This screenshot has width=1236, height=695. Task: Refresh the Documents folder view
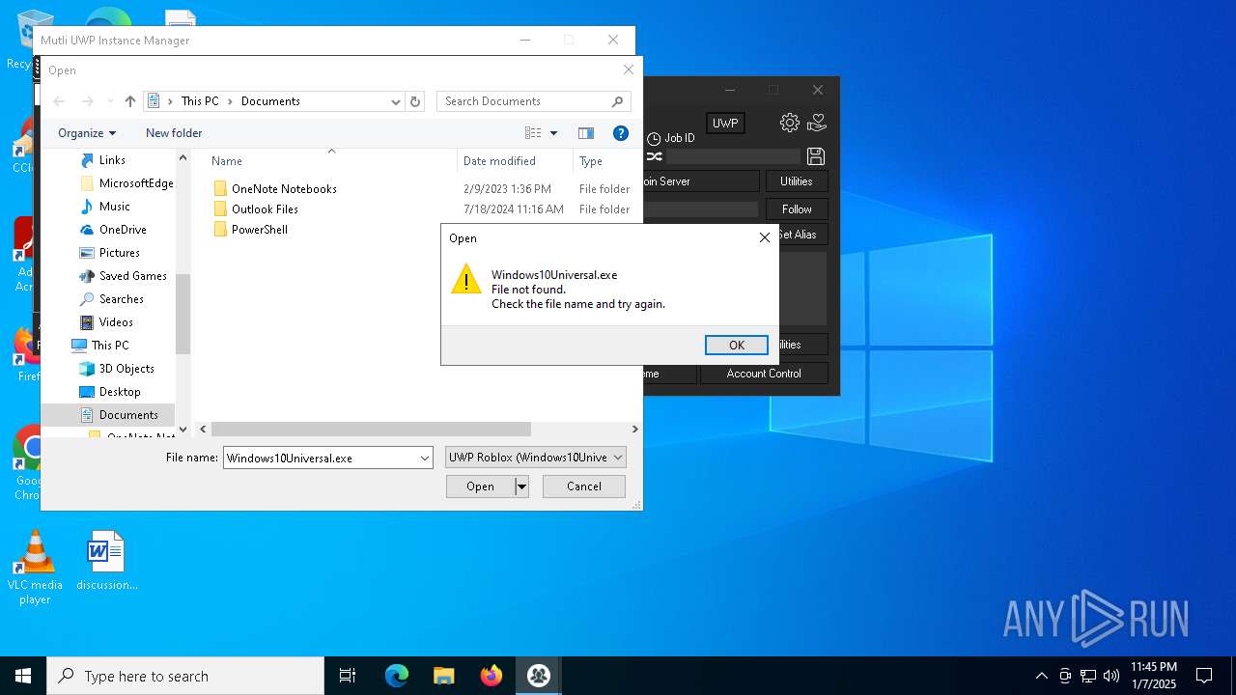[415, 101]
